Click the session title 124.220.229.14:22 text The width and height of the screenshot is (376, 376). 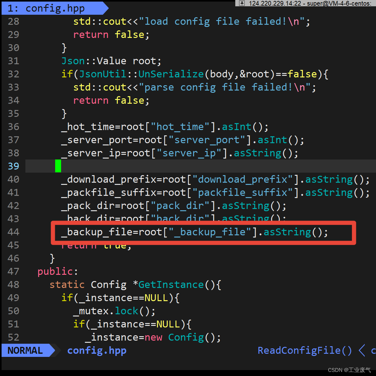point(275,3)
